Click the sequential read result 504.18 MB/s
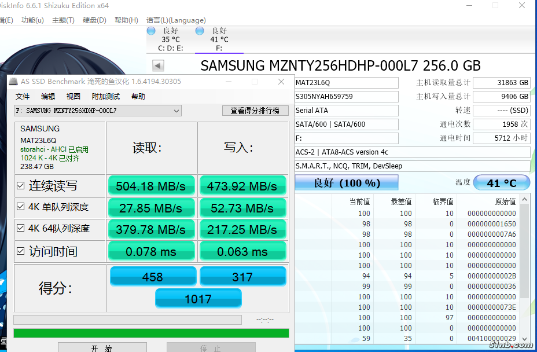This screenshot has height=352, width=537. 152,186
